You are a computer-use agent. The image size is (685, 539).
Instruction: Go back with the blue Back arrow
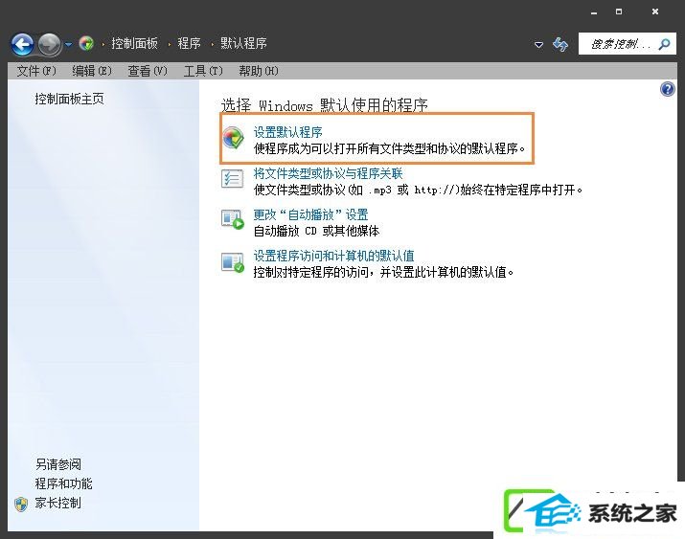(22, 44)
